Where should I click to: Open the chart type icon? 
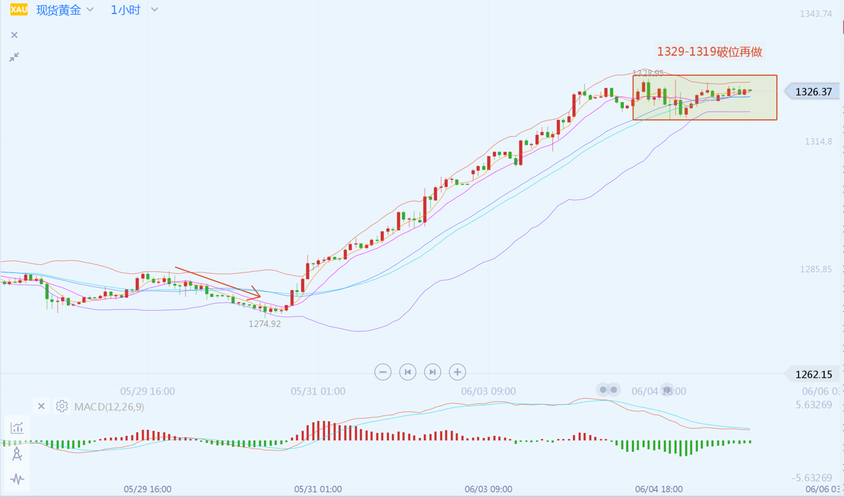[x=17, y=428]
